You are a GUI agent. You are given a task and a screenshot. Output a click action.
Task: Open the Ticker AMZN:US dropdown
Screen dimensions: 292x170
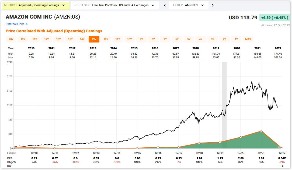coord(189,5)
